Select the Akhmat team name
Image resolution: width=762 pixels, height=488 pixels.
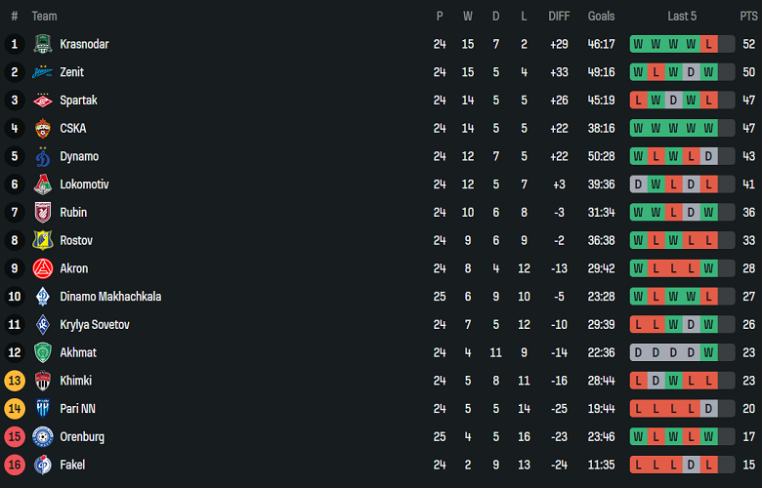pyautogui.click(x=78, y=352)
